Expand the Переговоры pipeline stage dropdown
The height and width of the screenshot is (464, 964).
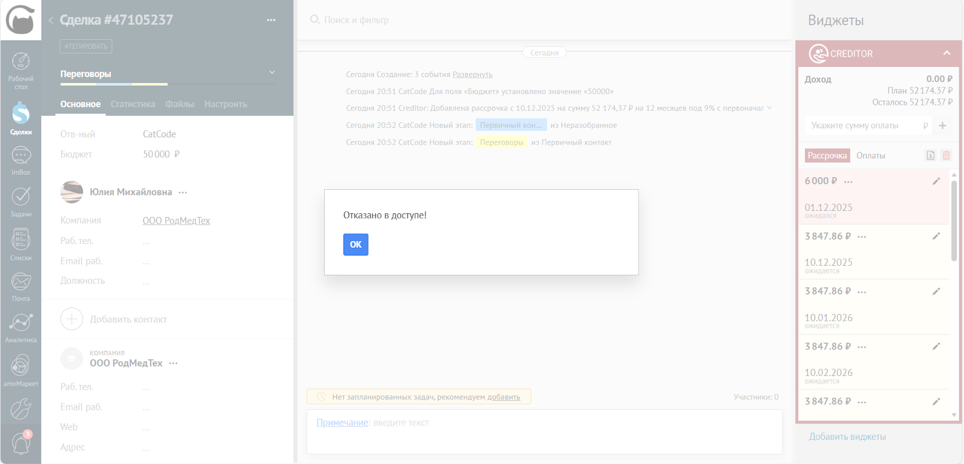(x=272, y=73)
